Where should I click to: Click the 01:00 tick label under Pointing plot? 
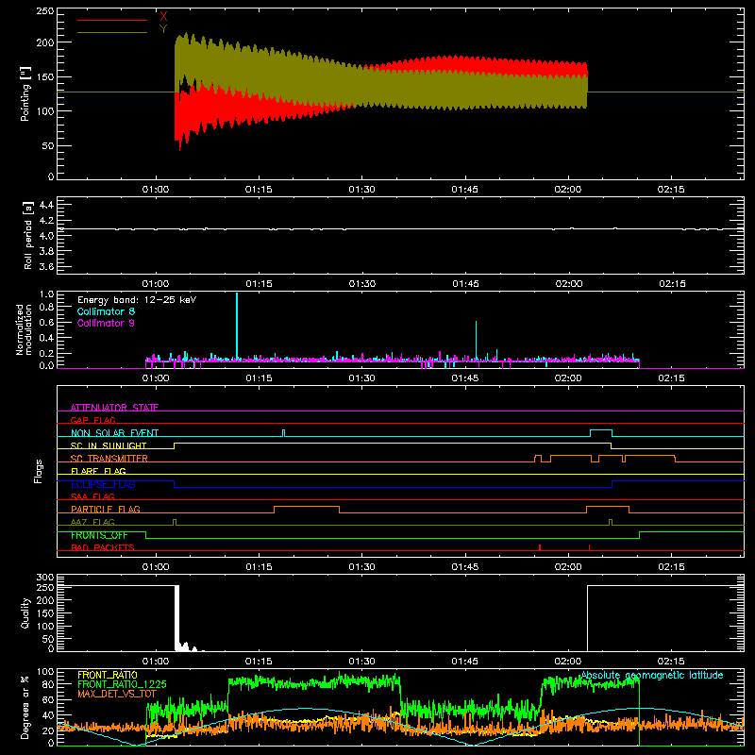tap(156, 190)
